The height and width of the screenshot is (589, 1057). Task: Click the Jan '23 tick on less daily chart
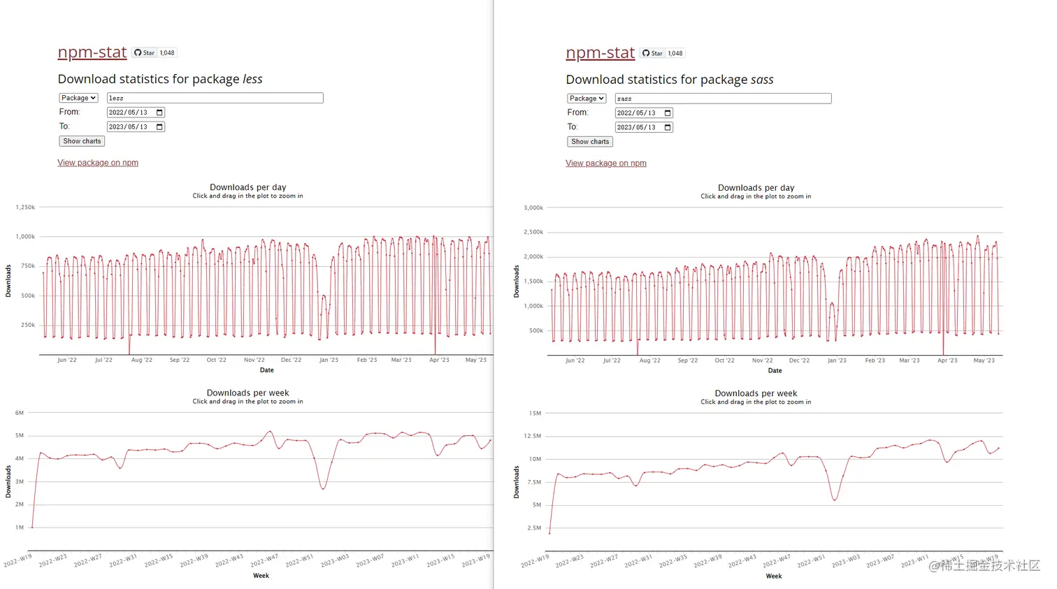tap(329, 361)
